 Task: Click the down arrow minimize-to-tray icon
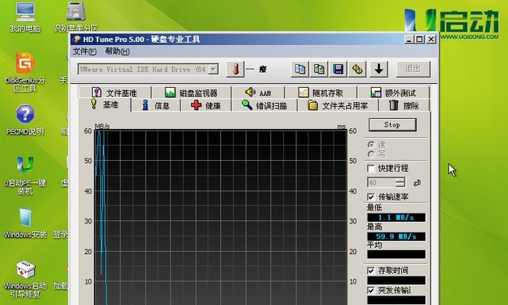tap(379, 69)
